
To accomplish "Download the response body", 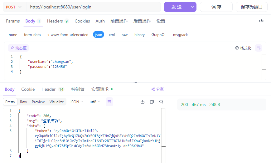I will 143,102.
